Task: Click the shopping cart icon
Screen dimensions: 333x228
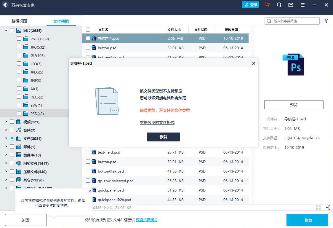Action: (267, 5)
